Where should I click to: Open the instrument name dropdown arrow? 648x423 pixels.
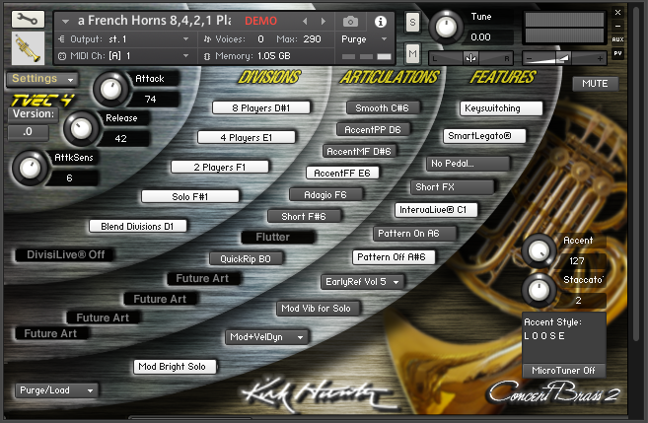[65, 21]
